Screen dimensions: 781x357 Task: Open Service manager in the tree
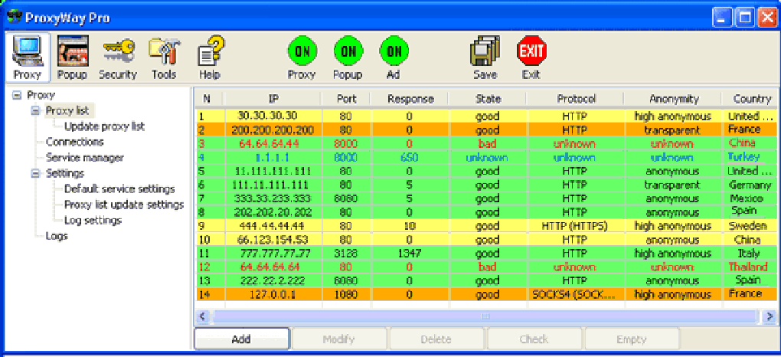pos(85,158)
